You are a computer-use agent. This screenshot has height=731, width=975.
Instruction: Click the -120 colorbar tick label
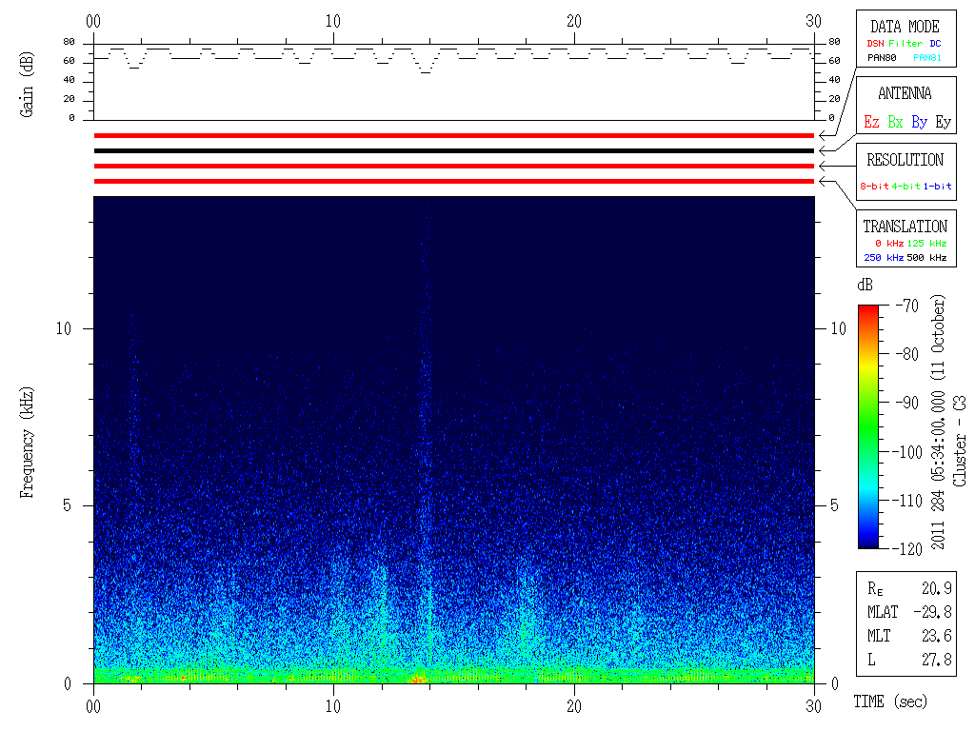coord(907,549)
